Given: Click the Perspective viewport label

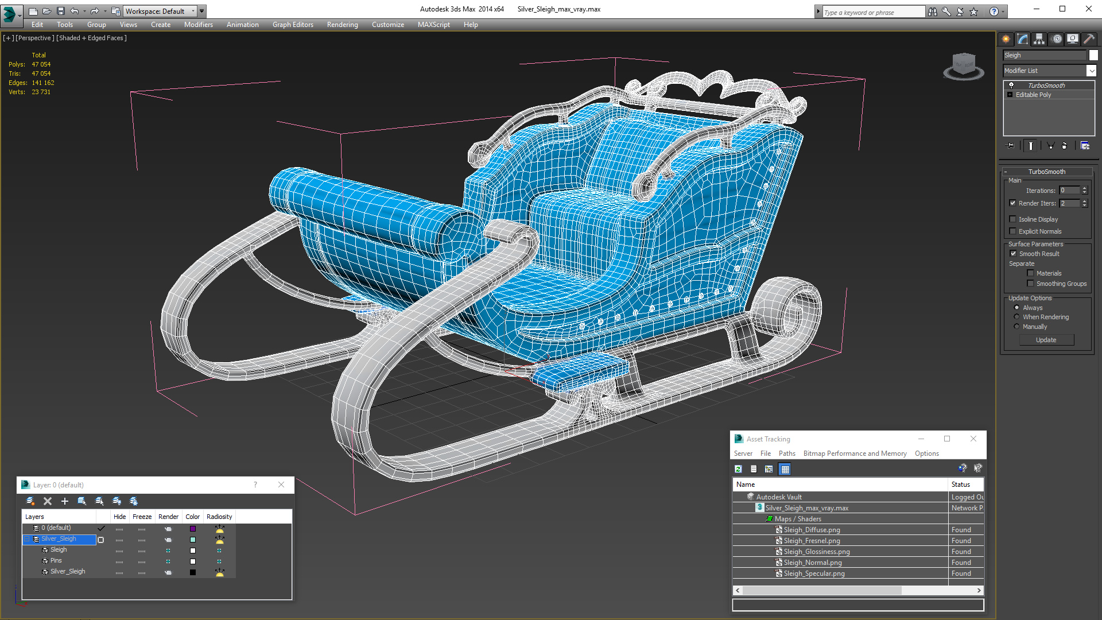Looking at the screenshot, I should click(x=35, y=38).
